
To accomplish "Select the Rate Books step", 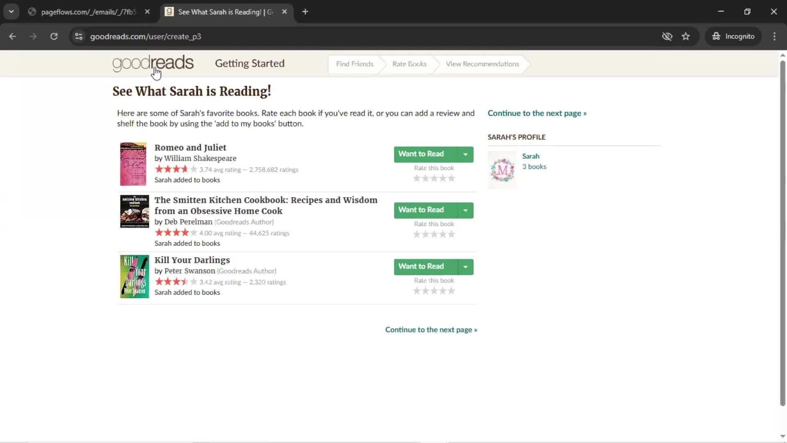I will [409, 64].
